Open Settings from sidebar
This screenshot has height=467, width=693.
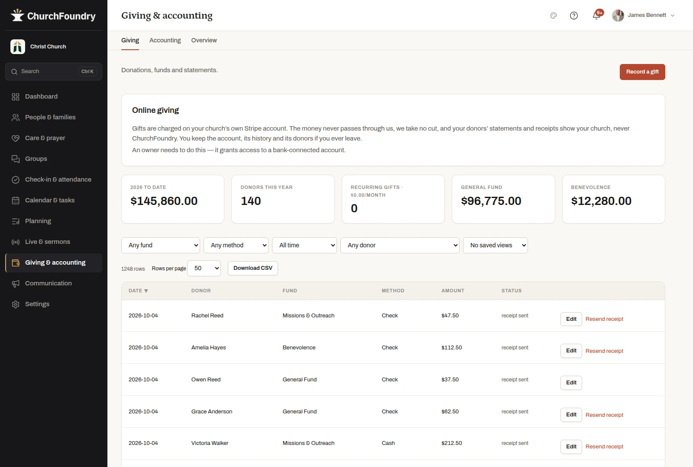(54, 304)
